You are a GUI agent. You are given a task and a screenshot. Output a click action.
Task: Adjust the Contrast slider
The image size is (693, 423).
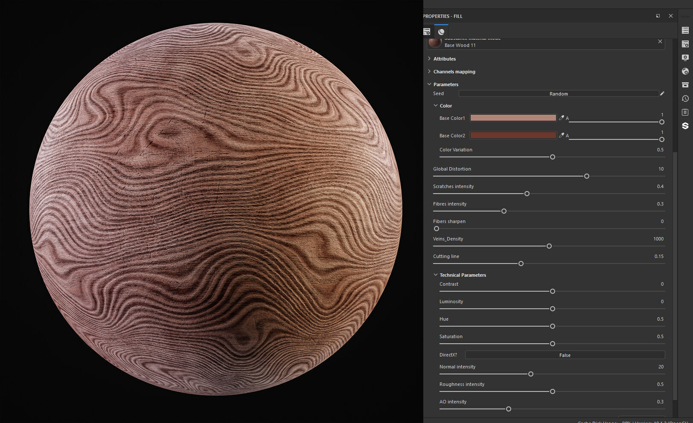point(552,291)
